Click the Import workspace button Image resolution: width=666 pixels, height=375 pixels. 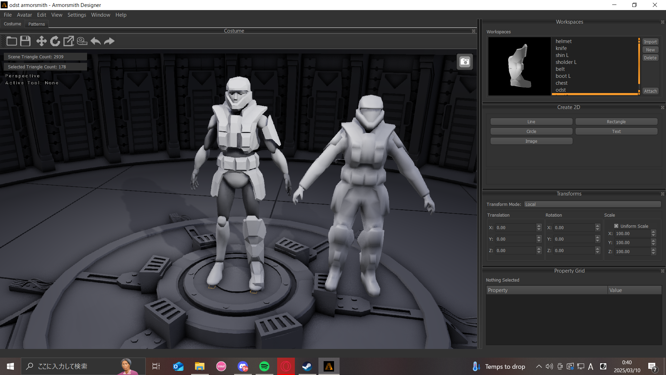coord(650,42)
